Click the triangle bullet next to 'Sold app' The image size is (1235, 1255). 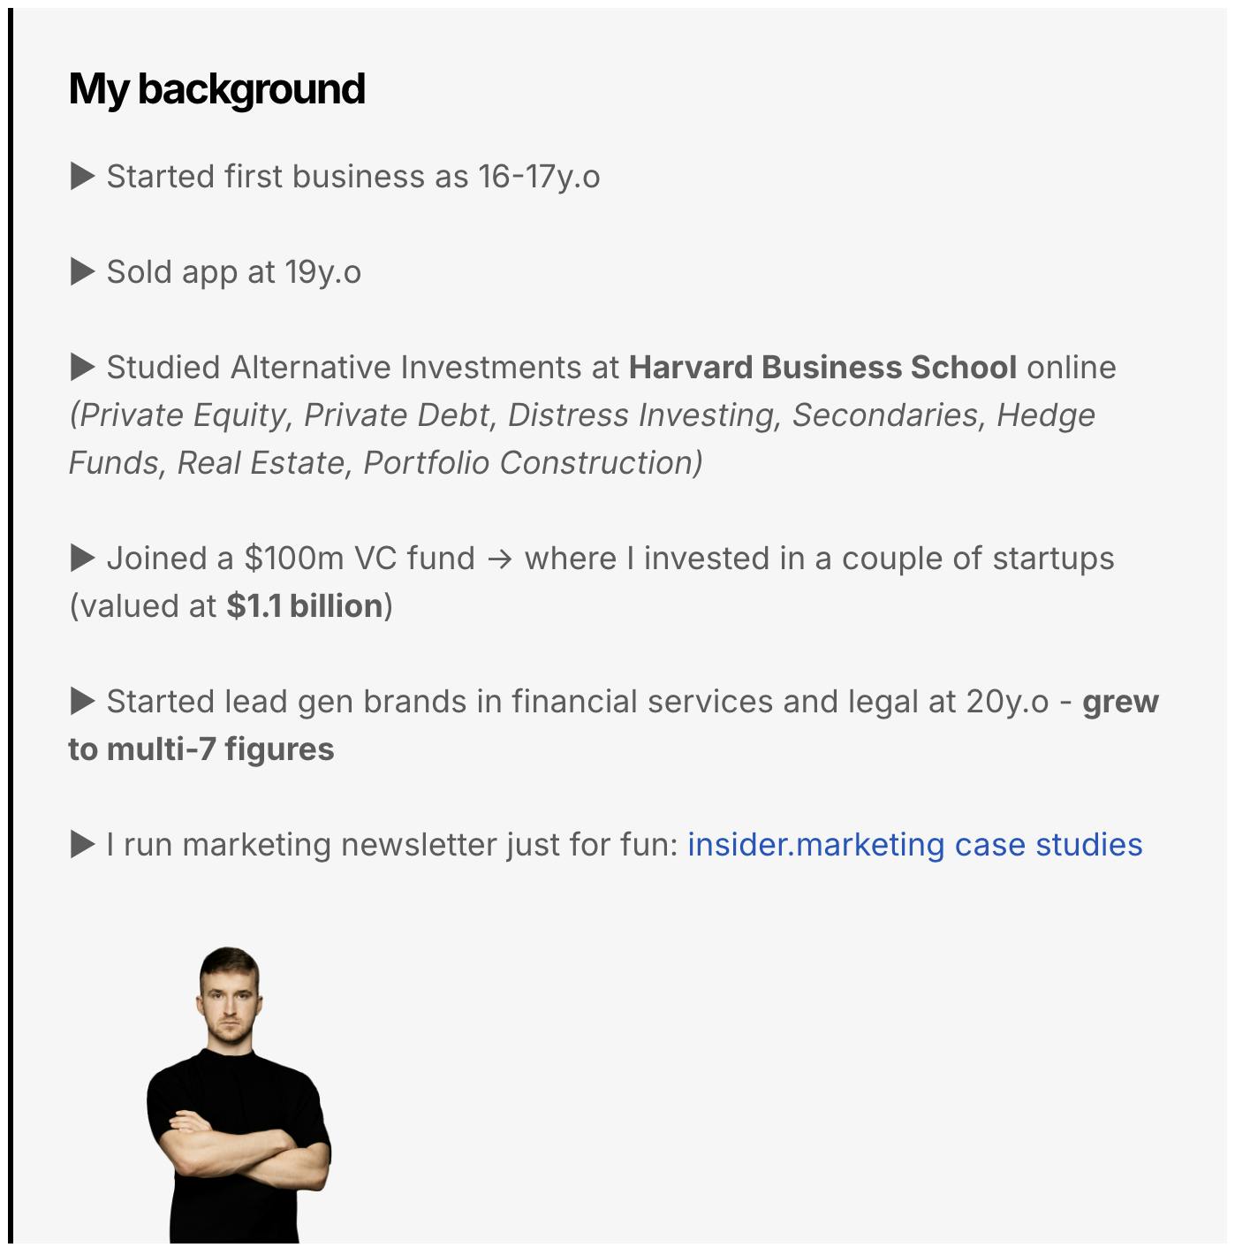[x=82, y=272]
